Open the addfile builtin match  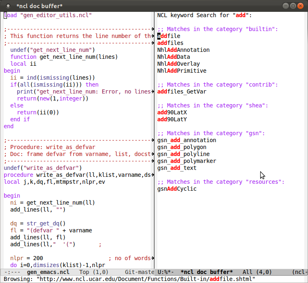coord(169,36)
